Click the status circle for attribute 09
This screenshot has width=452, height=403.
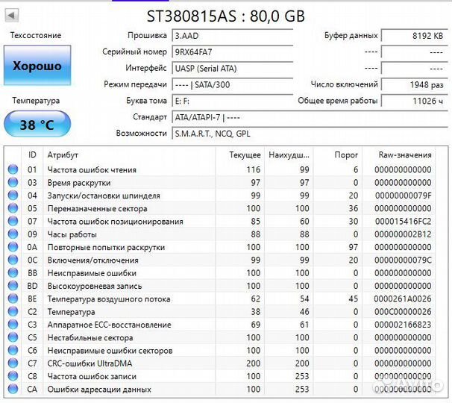click(x=13, y=234)
